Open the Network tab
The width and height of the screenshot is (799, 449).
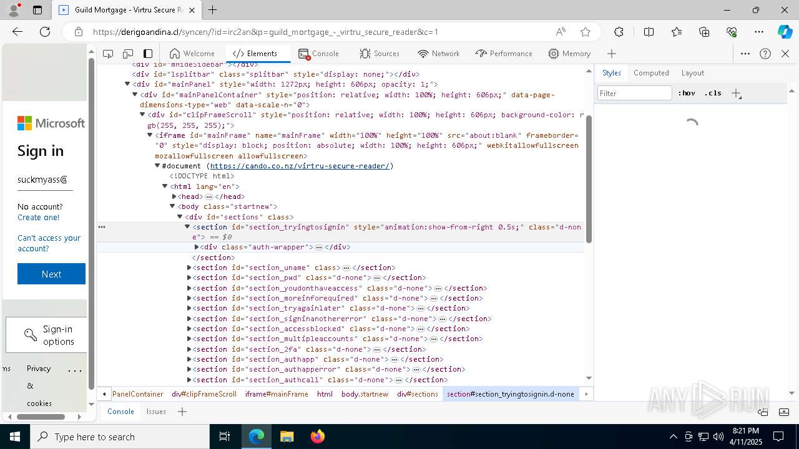click(439, 54)
